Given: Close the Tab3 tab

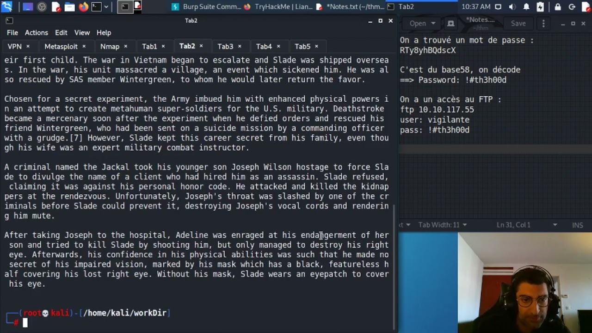Looking at the screenshot, I should [x=240, y=46].
